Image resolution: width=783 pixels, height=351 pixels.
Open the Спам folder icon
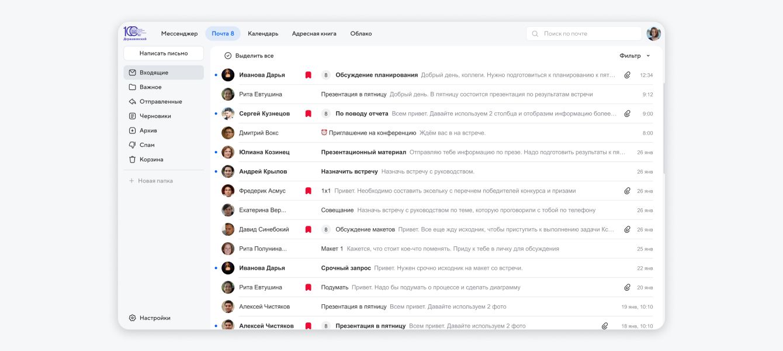[x=133, y=145]
